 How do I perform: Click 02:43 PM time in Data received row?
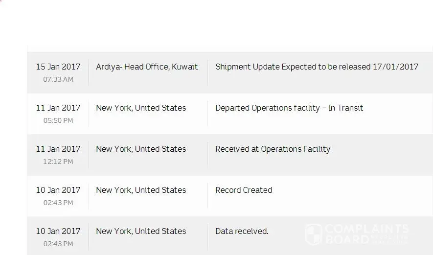pyautogui.click(x=58, y=244)
